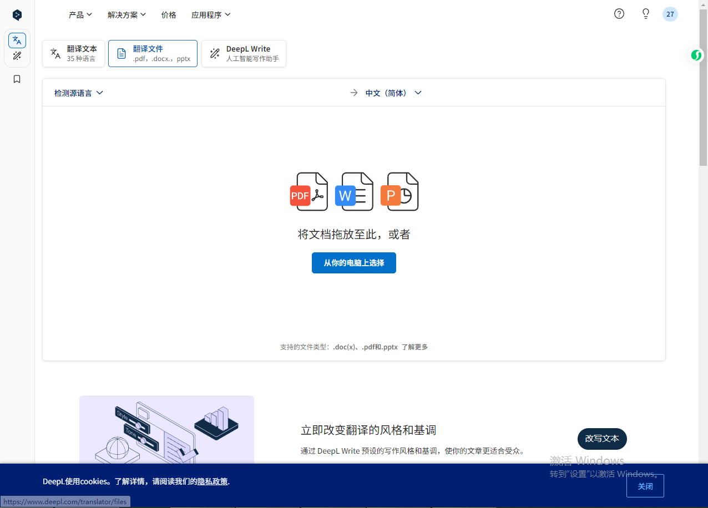Click the 从你的电脑上选择 button
Screen dimensions: 708x508
pyautogui.click(x=354, y=263)
